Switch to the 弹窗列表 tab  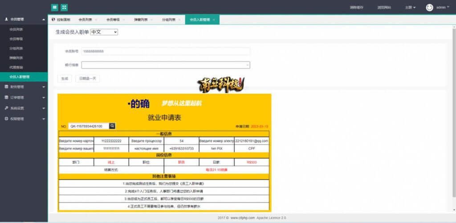(x=141, y=20)
